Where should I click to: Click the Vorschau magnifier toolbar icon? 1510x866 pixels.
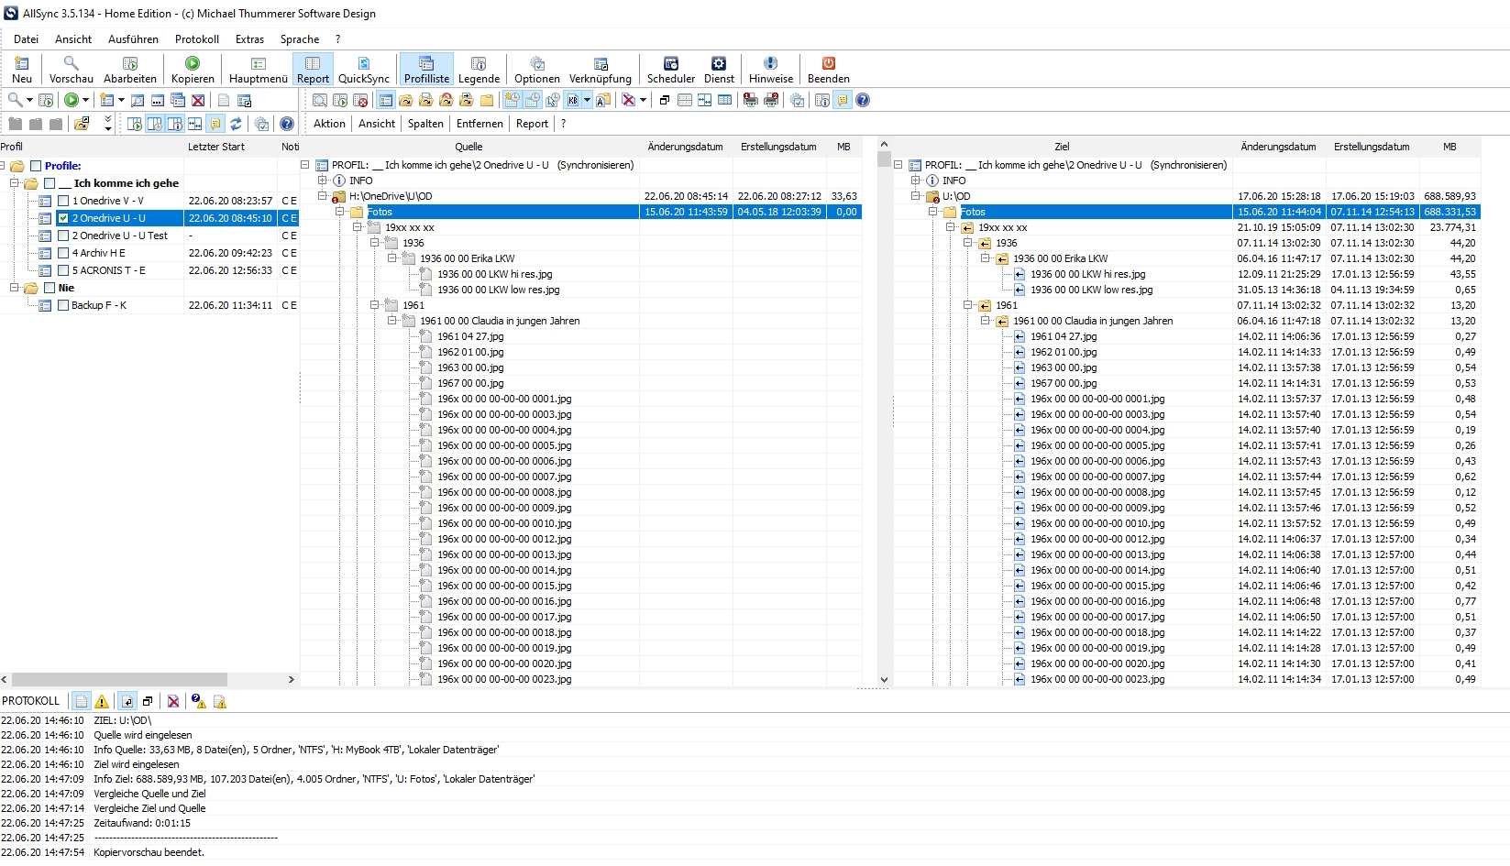[71, 63]
